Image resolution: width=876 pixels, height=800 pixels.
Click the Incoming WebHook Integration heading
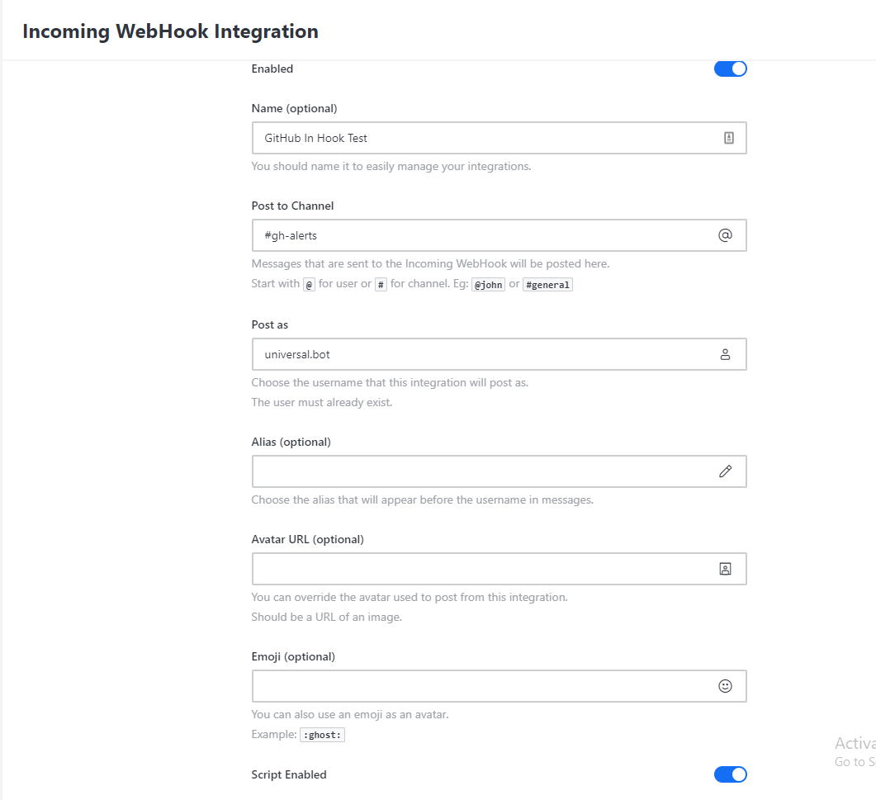[x=170, y=31]
